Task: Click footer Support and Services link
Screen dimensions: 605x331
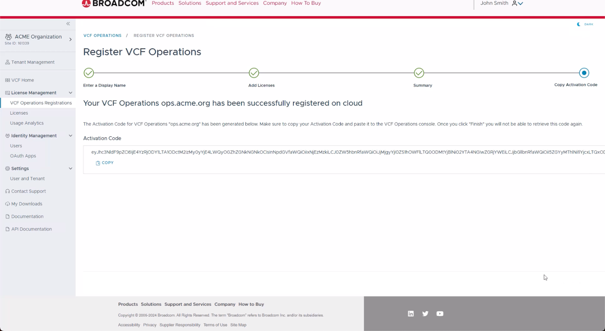Action: click(188, 304)
